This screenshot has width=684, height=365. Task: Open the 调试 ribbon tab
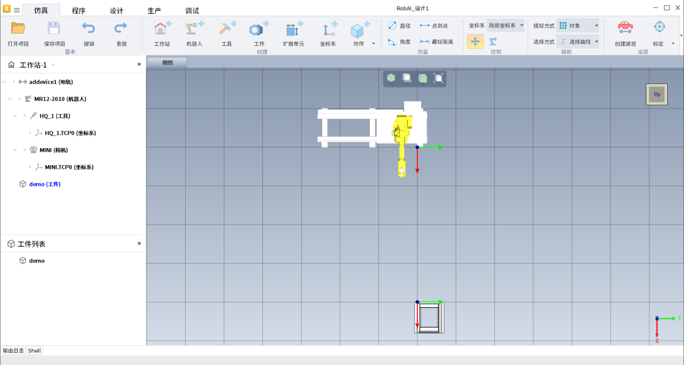pyautogui.click(x=192, y=11)
